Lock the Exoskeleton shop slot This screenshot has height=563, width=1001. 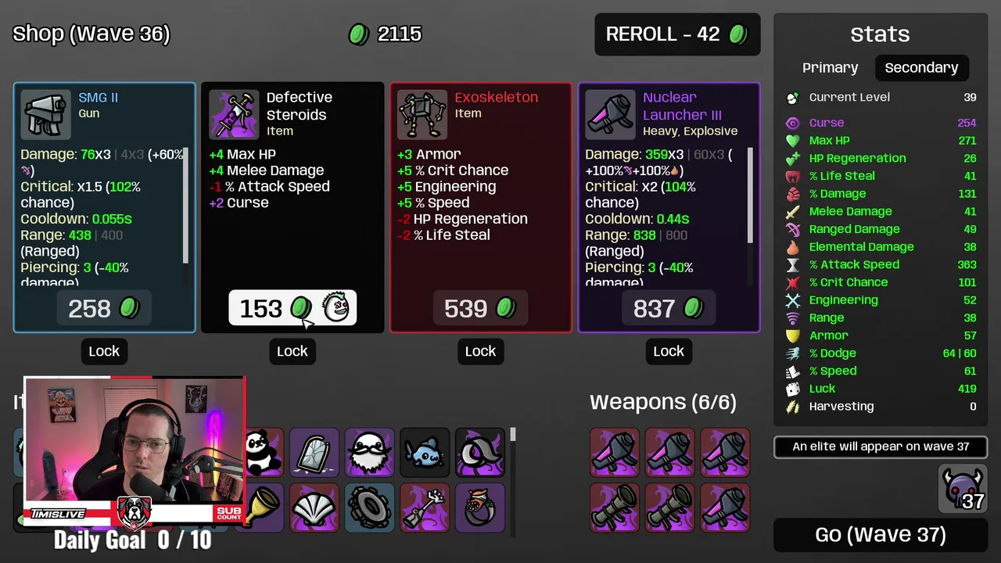coord(480,351)
